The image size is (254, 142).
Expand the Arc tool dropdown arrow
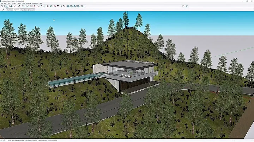coord(21,6)
